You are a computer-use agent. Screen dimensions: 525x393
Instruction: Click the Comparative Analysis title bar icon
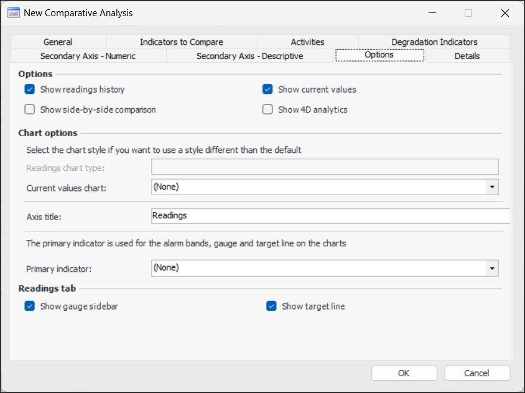14,12
